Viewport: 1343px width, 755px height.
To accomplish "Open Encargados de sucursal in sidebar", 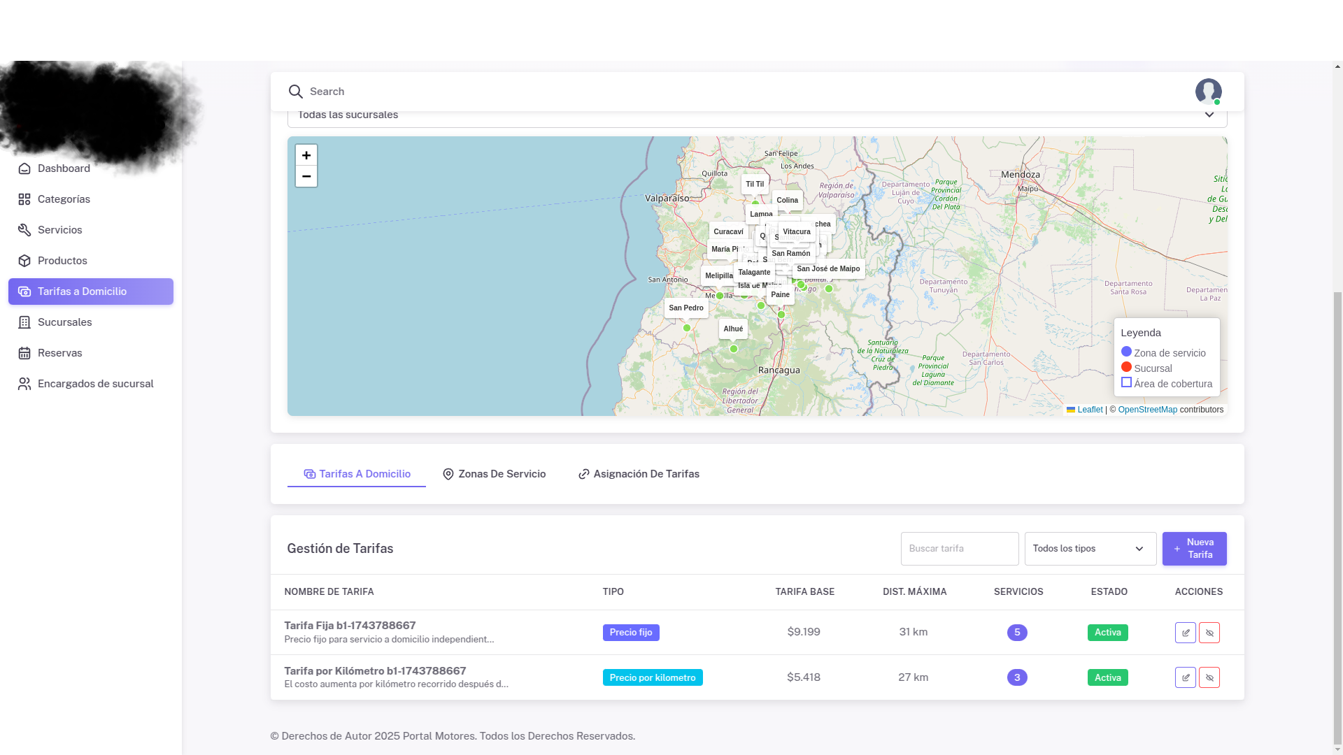I will coord(95,384).
